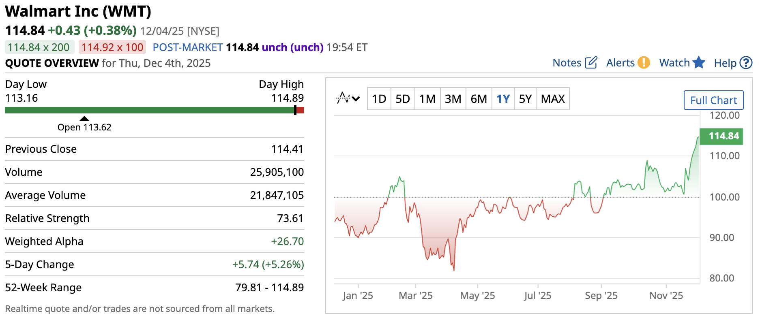760x320 pixels.
Task: Click the green bid 114.84 x 200 box
Action: pyautogui.click(x=39, y=47)
